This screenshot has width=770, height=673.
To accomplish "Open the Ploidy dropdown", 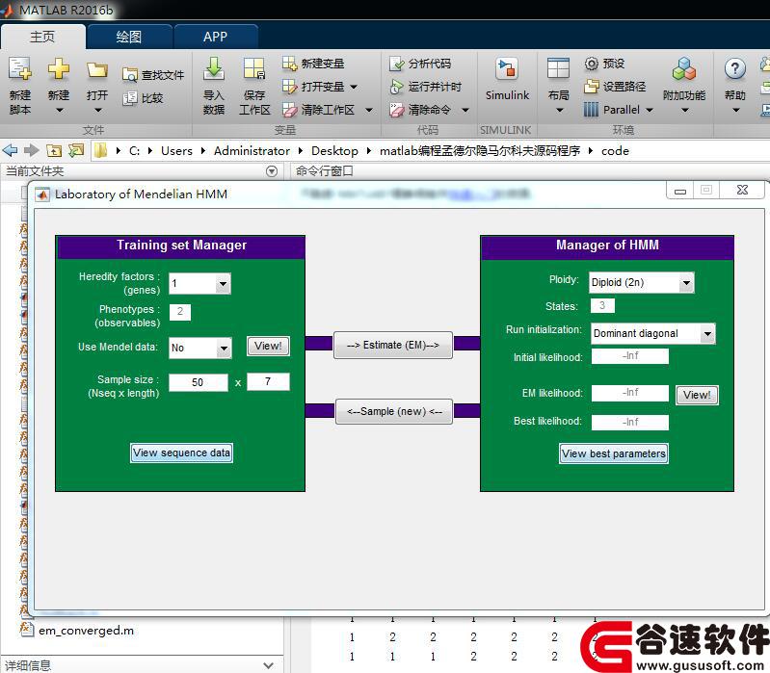I will pyautogui.click(x=686, y=282).
